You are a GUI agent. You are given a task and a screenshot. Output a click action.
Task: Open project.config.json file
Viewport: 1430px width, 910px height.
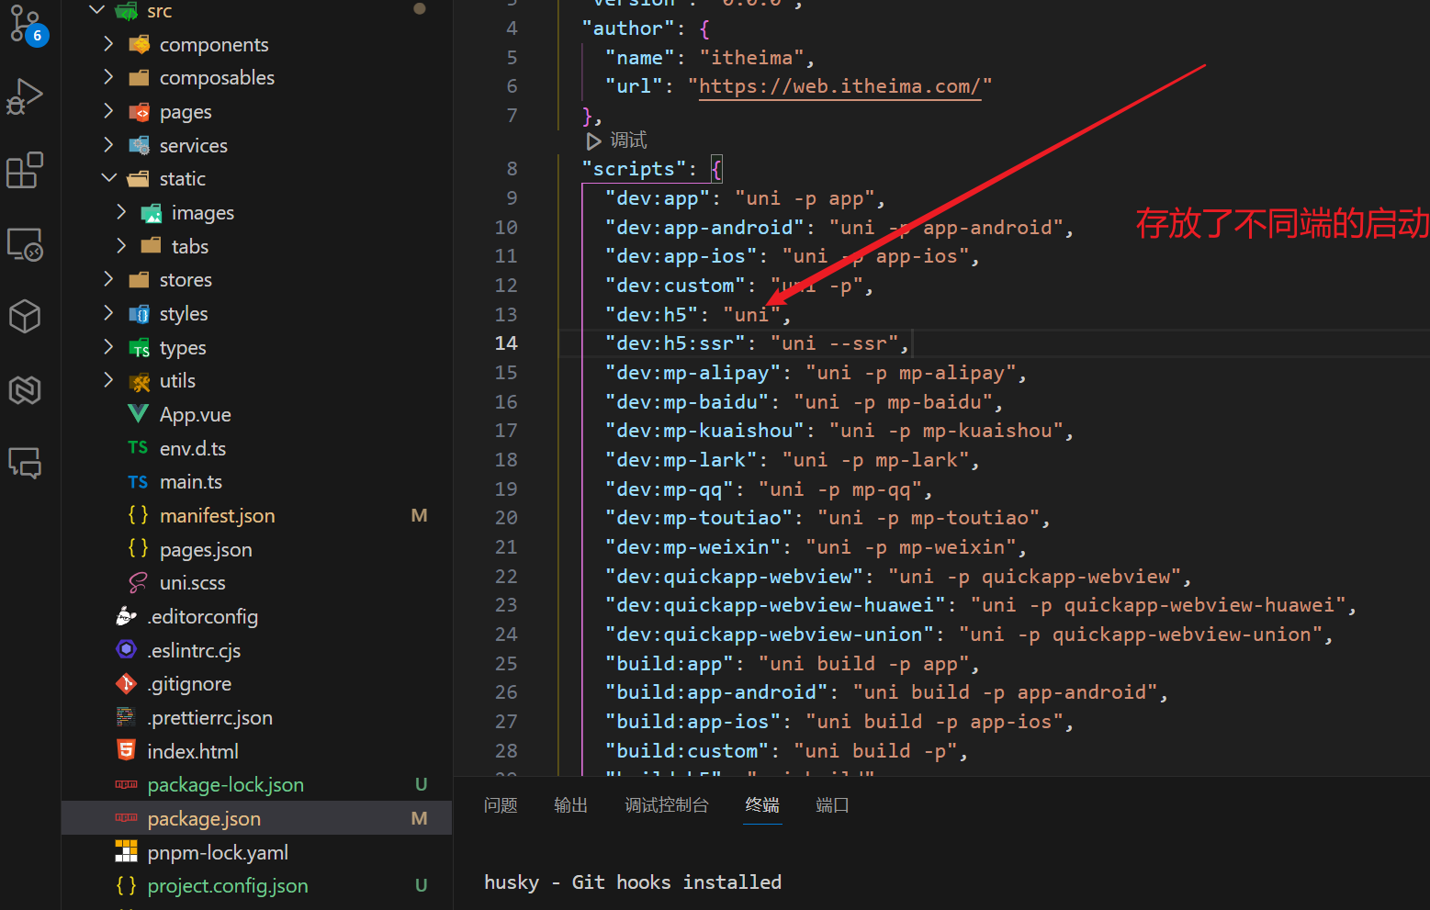pos(228,885)
